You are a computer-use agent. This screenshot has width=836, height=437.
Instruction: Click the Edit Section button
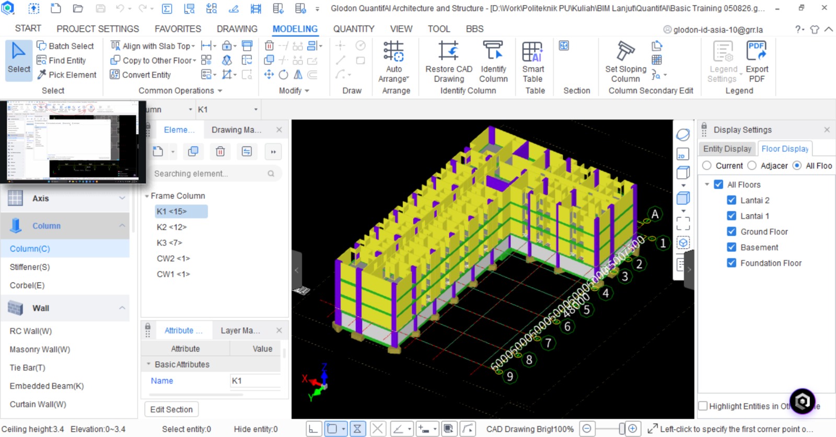171,409
